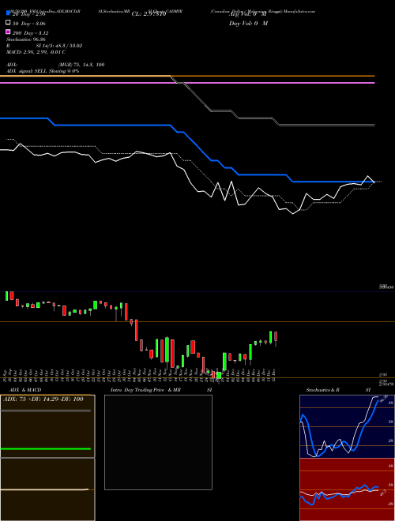This screenshot has width=395, height=521.
Task: Click the magenta 200 Day EMA line
Action: 187,83
